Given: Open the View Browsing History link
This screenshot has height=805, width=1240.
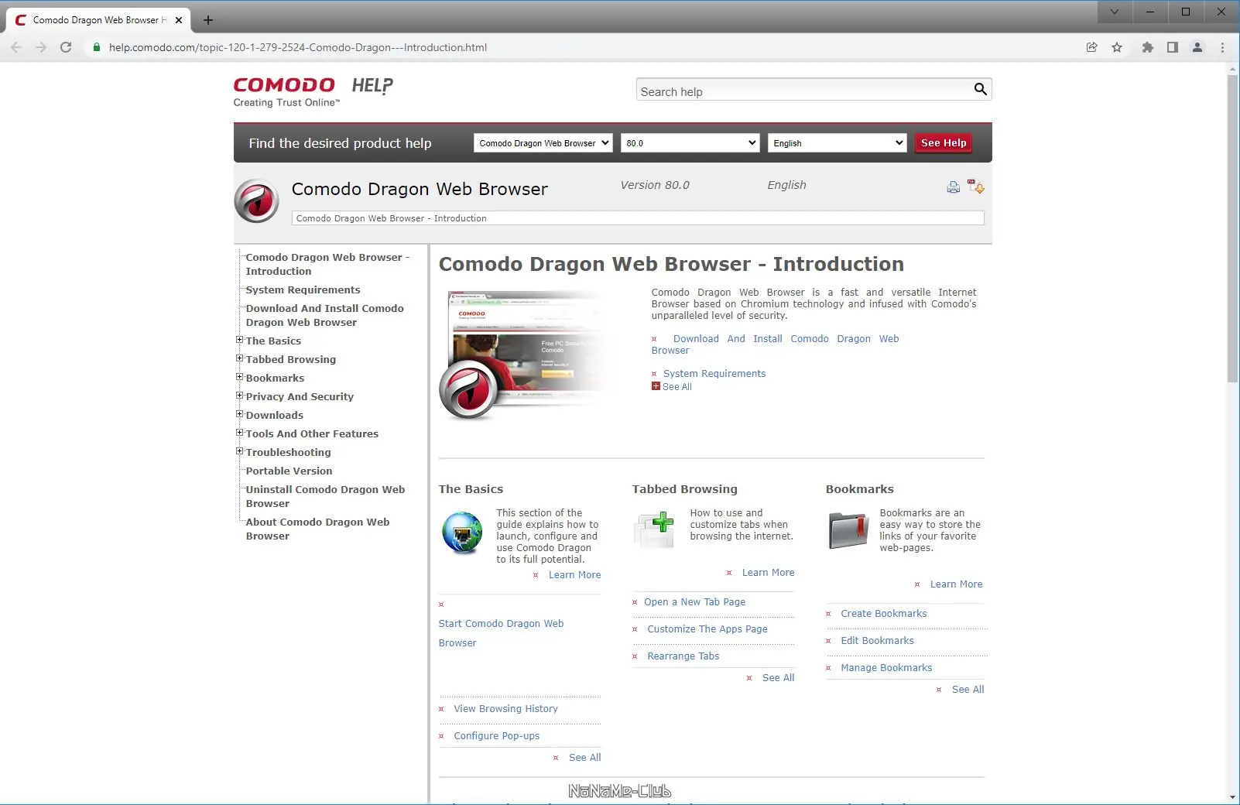Looking at the screenshot, I should point(505,709).
